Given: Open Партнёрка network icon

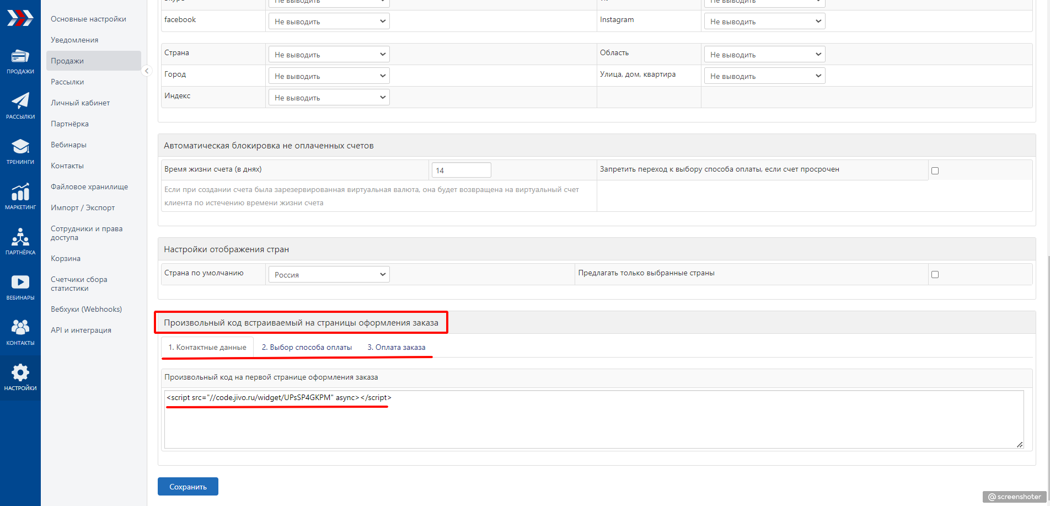Looking at the screenshot, I should point(20,242).
